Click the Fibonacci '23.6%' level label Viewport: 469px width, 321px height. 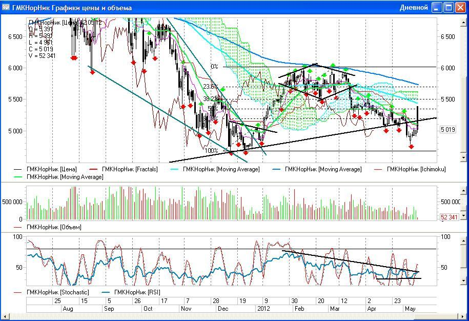(x=210, y=87)
